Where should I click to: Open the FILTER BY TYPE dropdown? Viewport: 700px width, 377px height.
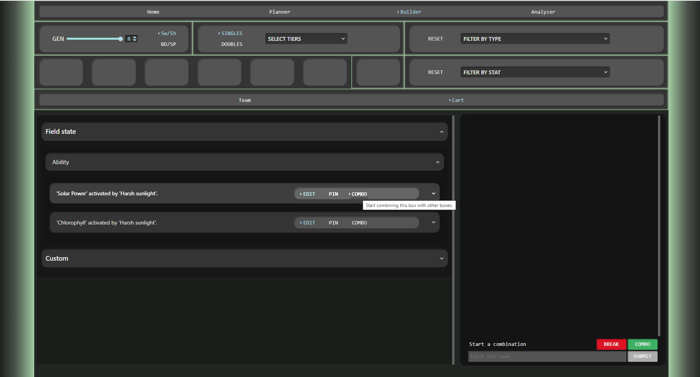coord(535,39)
